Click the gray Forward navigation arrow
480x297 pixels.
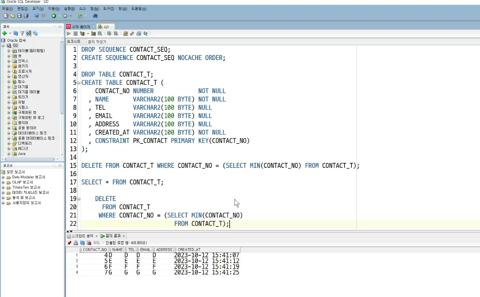click(65, 16)
